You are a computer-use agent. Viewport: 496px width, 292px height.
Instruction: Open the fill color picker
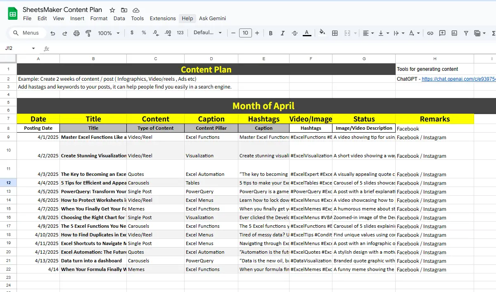click(x=322, y=33)
